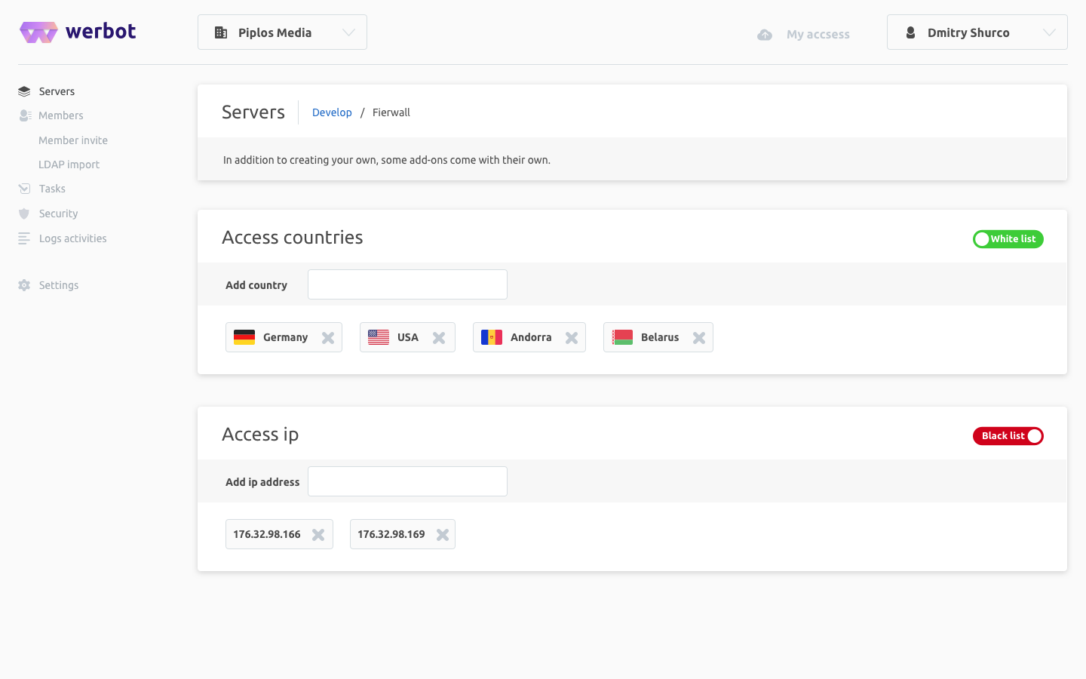The image size is (1086, 679).
Task: Click the Servers page title
Action: [253, 112]
